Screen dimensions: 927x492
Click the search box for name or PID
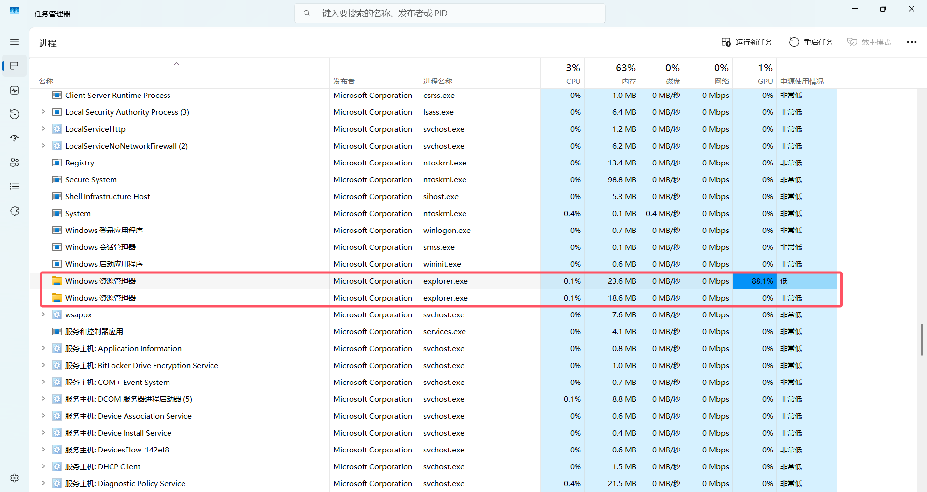pos(450,14)
